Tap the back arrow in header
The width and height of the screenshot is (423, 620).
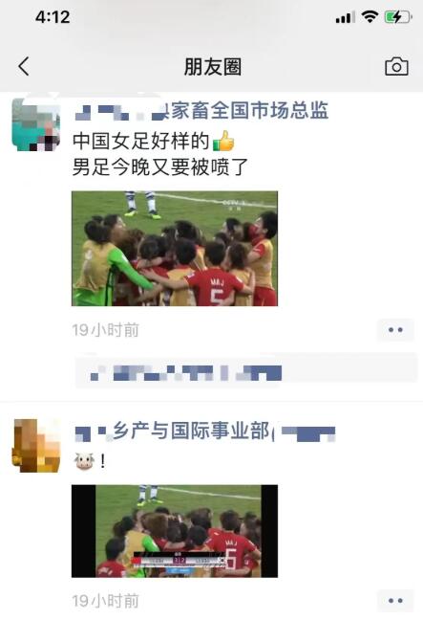click(24, 66)
